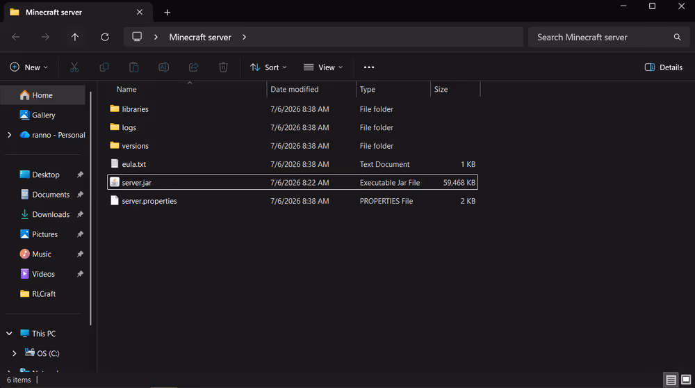Click pin icon next to Documents

(80, 194)
